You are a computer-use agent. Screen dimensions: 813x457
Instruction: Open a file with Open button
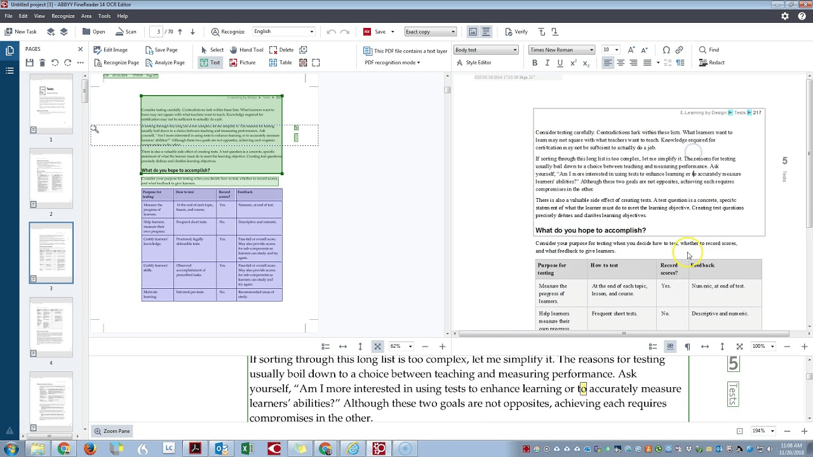pos(93,32)
